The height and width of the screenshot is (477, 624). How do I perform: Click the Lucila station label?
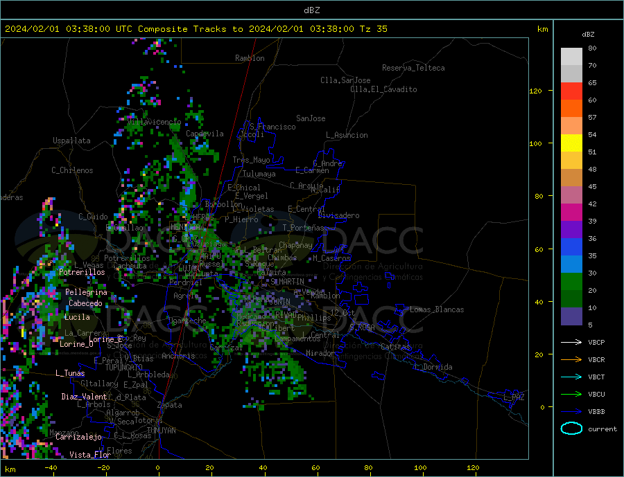[x=77, y=317]
